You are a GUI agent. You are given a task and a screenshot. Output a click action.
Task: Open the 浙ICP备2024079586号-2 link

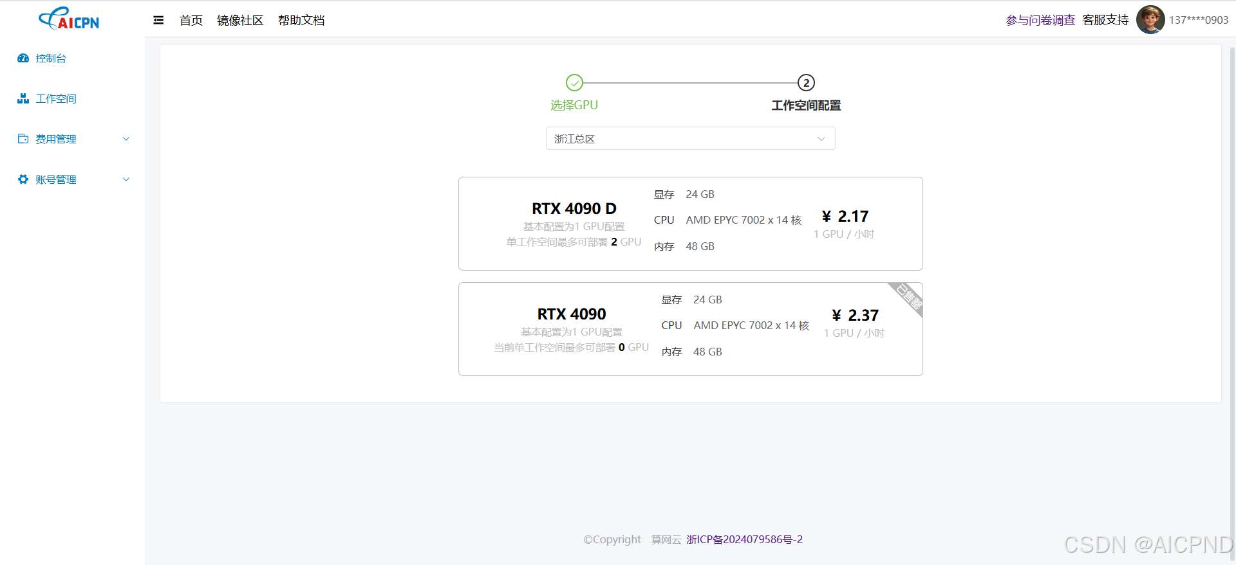click(744, 539)
